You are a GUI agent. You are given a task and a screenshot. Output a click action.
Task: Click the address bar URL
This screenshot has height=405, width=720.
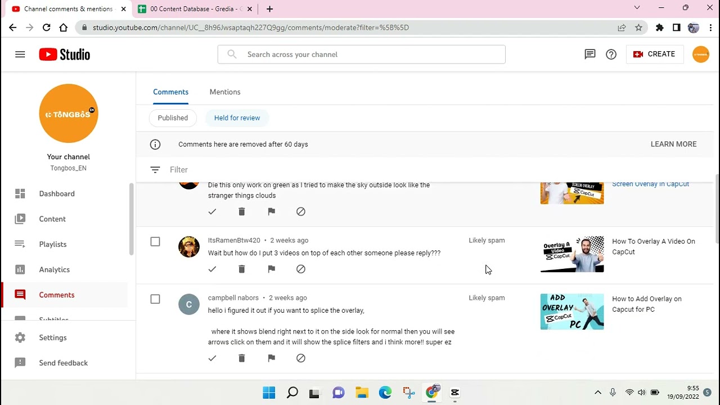coord(251,28)
